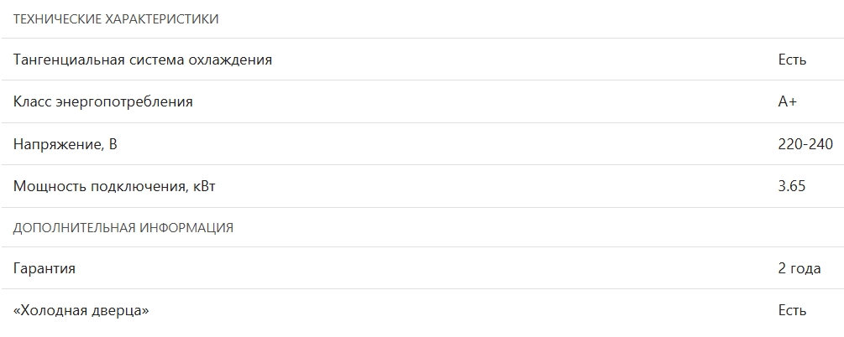Click the В unit after Напряжение
Viewport: 844px width, 337px height.
pyautogui.click(x=113, y=144)
